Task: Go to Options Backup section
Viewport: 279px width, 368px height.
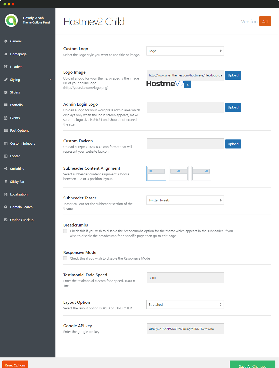Action: point(22,220)
